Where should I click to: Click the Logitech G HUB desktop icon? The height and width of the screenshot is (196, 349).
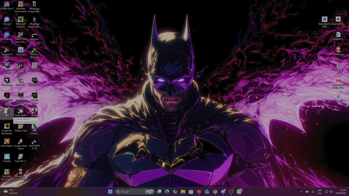7,53
